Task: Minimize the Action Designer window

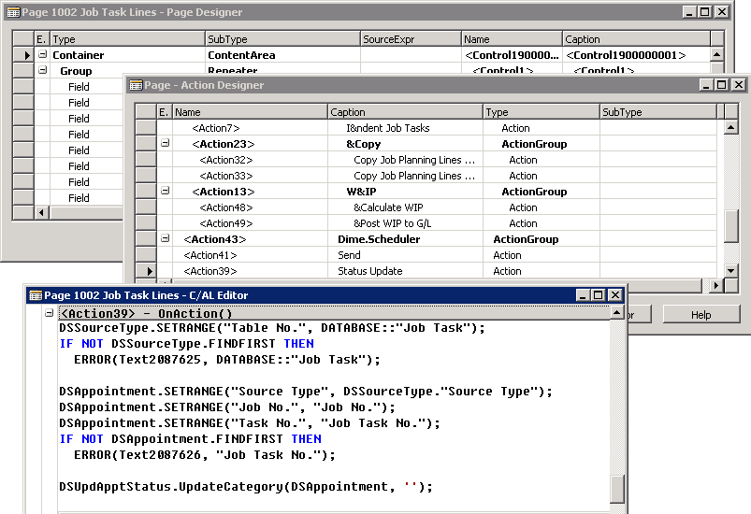Action: [706, 85]
